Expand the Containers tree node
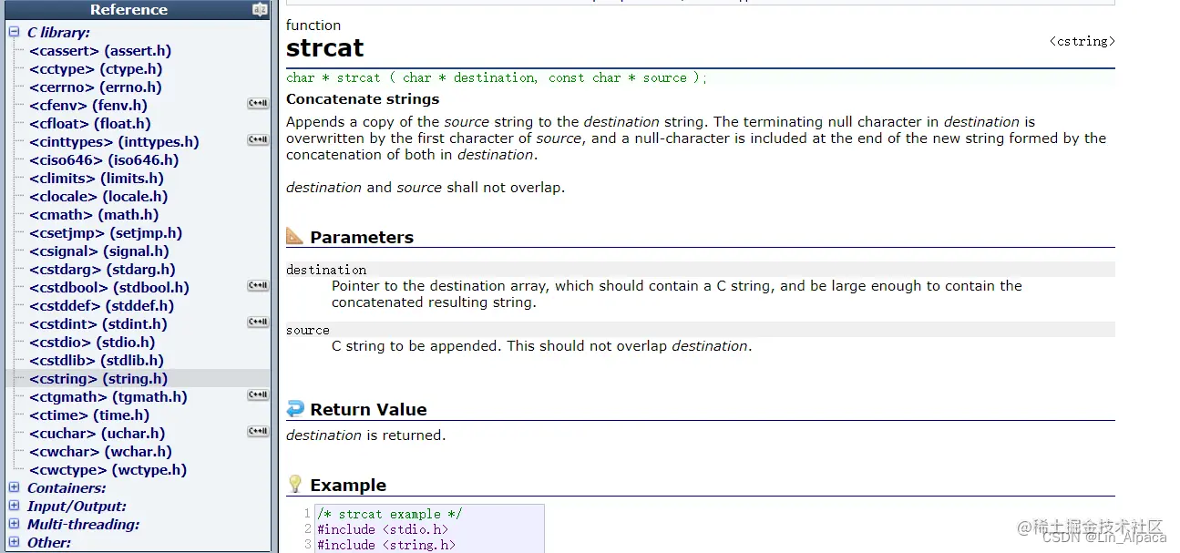1180x553 pixels. pyautogui.click(x=14, y=487)
